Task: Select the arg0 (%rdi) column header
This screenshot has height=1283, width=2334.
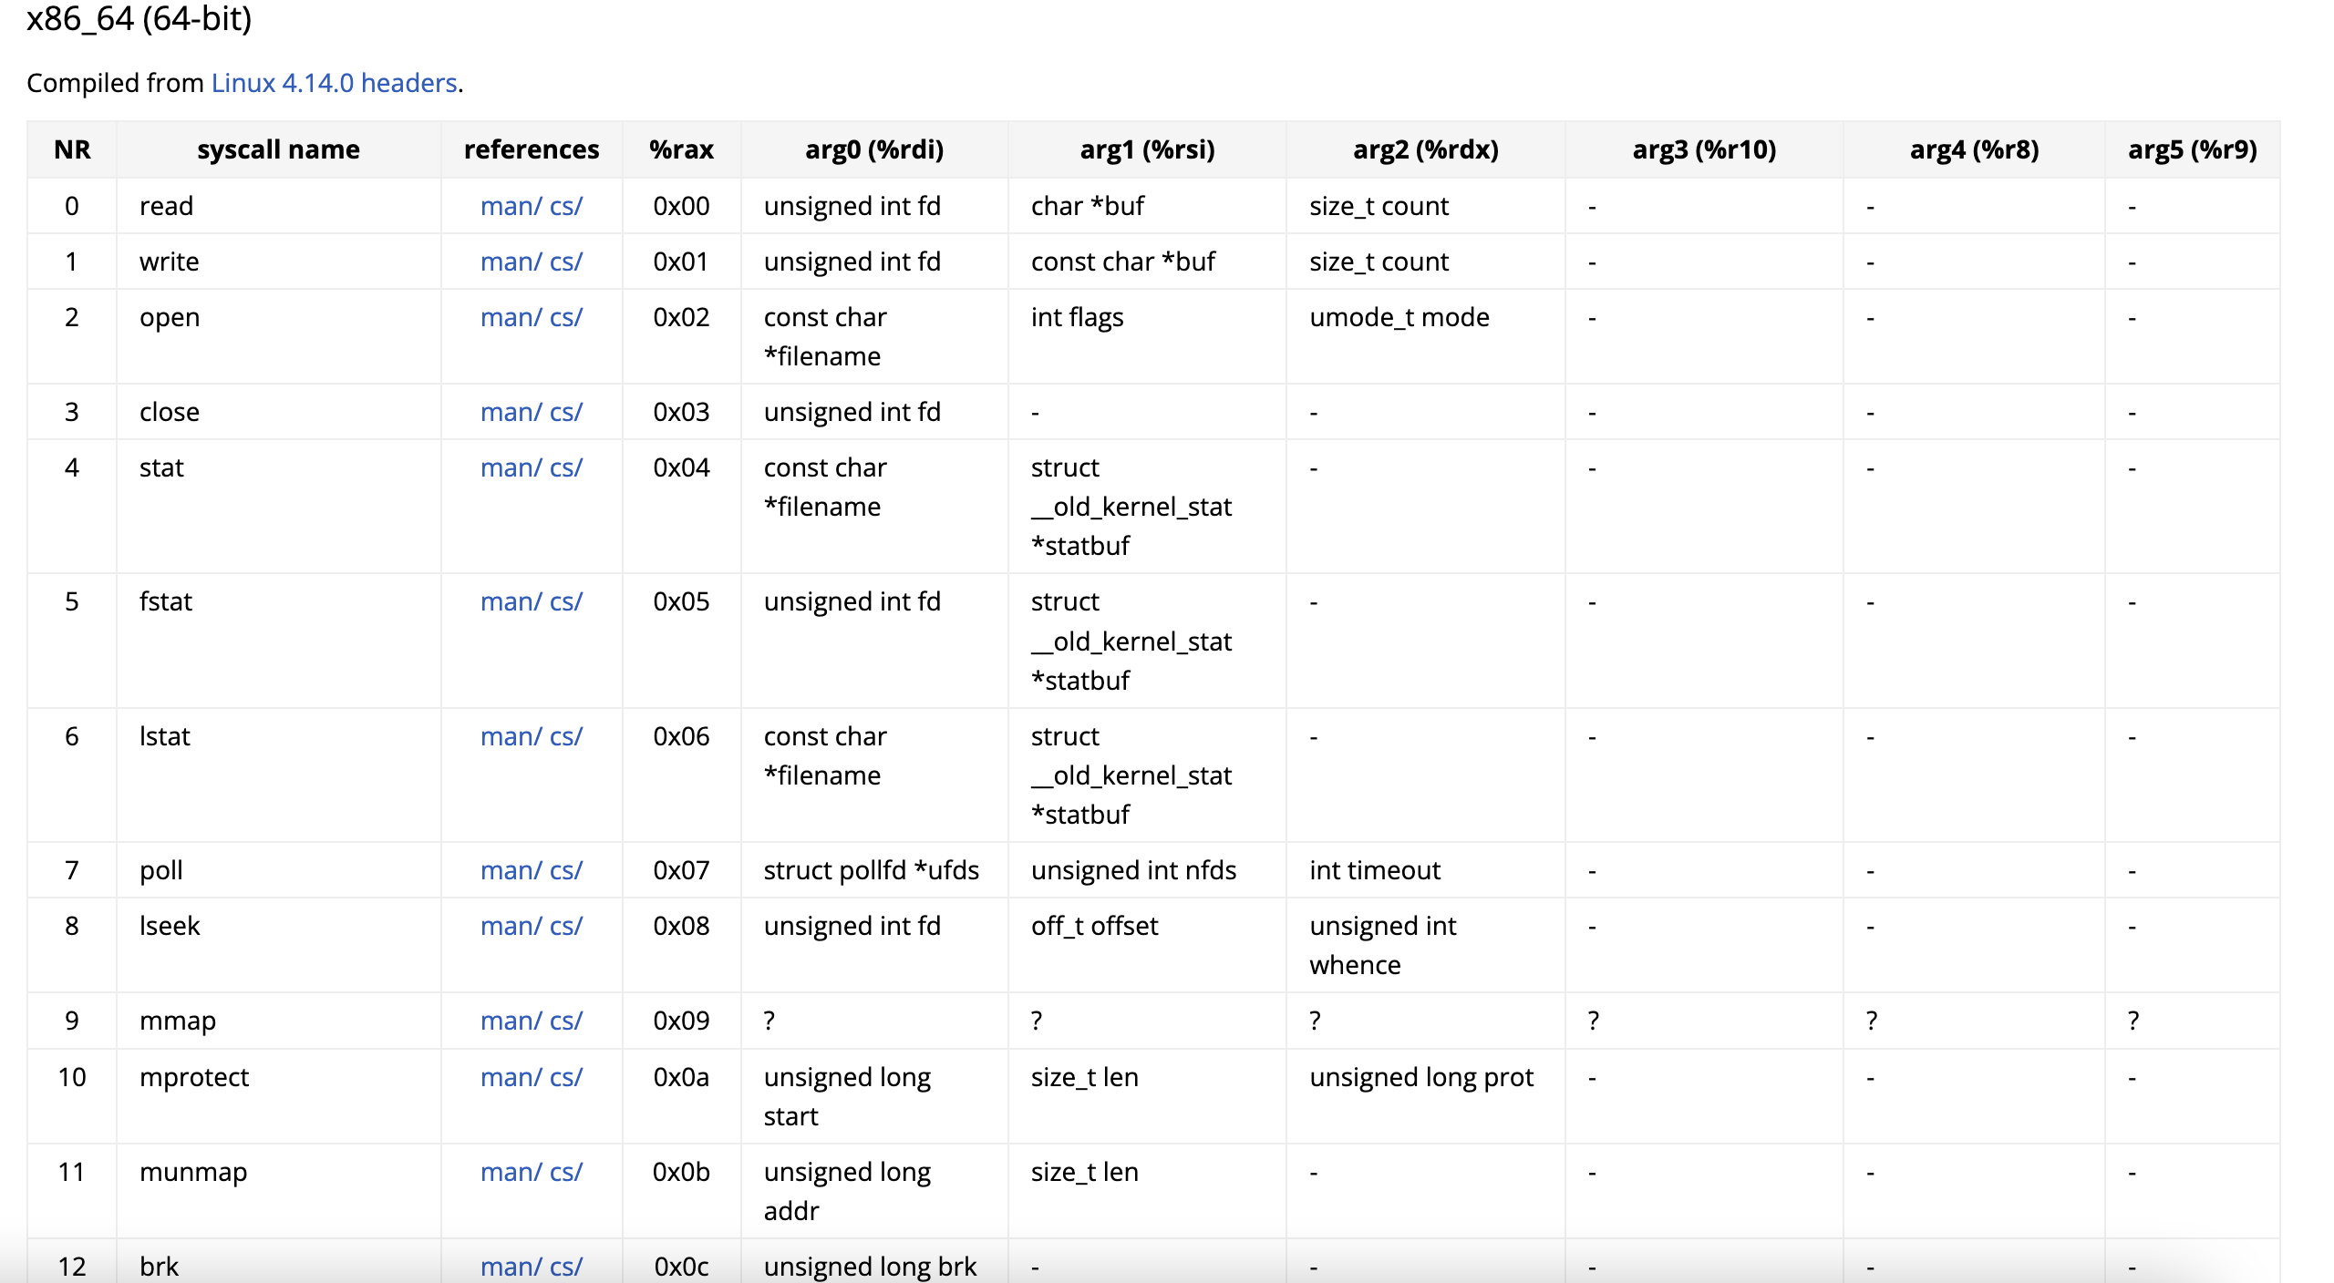Action: tap(873, 149)
